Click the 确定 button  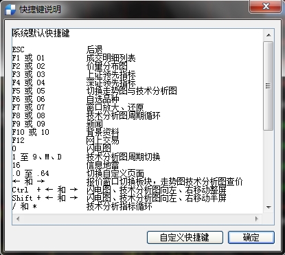click(251, 237)
